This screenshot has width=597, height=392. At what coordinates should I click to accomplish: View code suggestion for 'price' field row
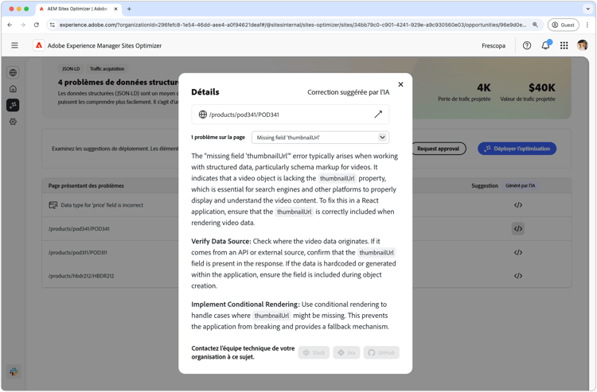[x=518, y=205]
